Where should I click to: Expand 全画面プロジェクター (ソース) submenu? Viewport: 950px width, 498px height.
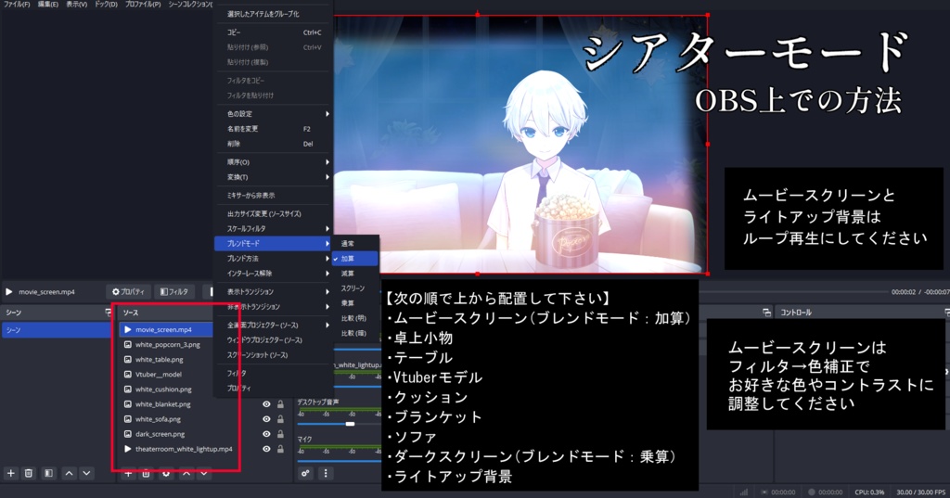(x=274, y=326)
